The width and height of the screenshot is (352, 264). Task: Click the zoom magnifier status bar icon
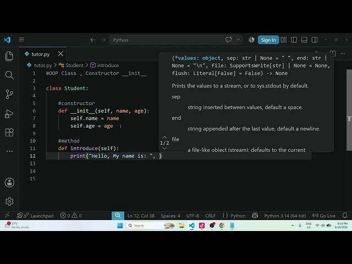(118, 216)
